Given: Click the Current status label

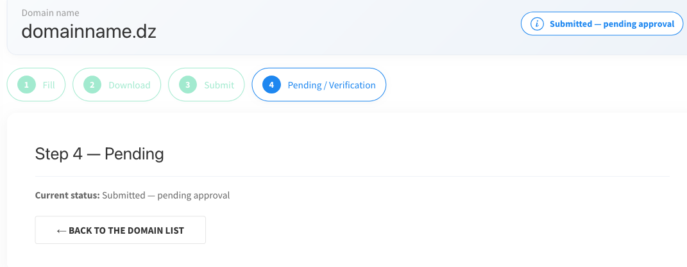Looking at the screenshot, I should pos(67,195).
